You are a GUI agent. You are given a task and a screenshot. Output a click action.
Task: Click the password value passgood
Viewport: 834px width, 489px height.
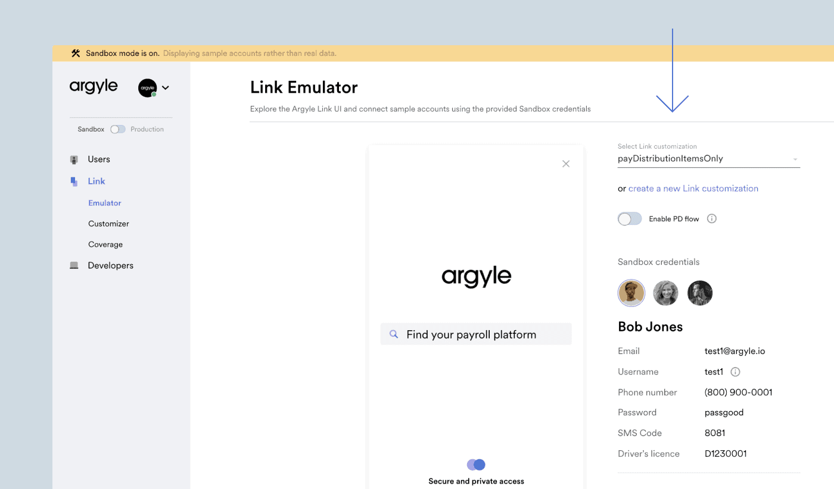[x=724, y=412]
